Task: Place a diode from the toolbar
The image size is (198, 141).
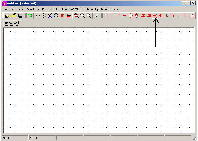Action: point(143,16)
